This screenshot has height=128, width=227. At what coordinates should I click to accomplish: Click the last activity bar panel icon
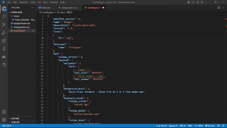[4, 65]
